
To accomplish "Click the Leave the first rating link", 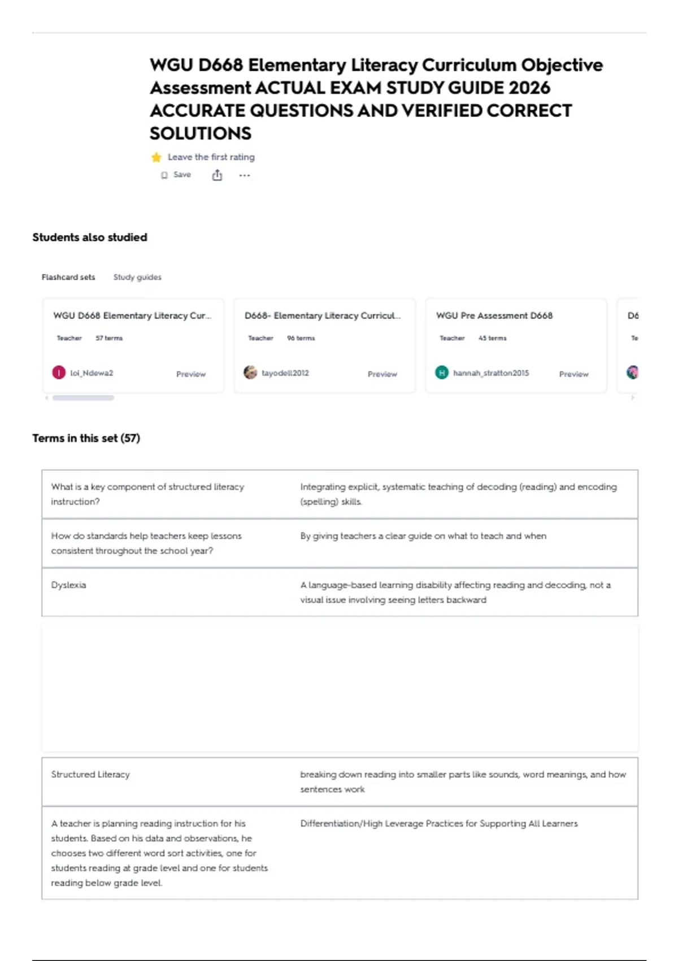I will (x=211, y=157).
